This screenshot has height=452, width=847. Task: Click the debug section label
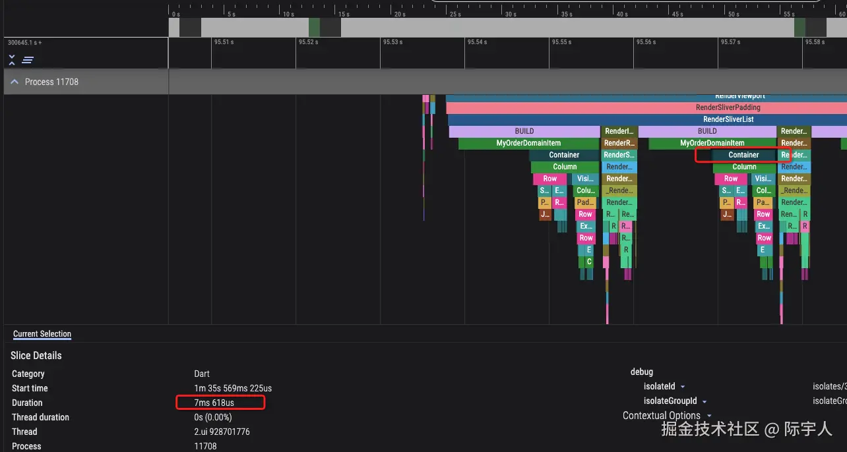coord(642,372)
